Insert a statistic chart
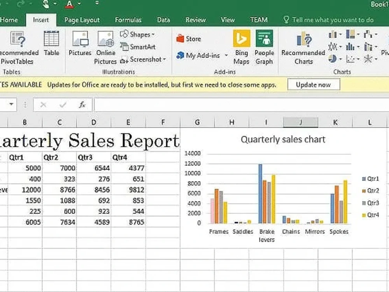 point(353,46)
